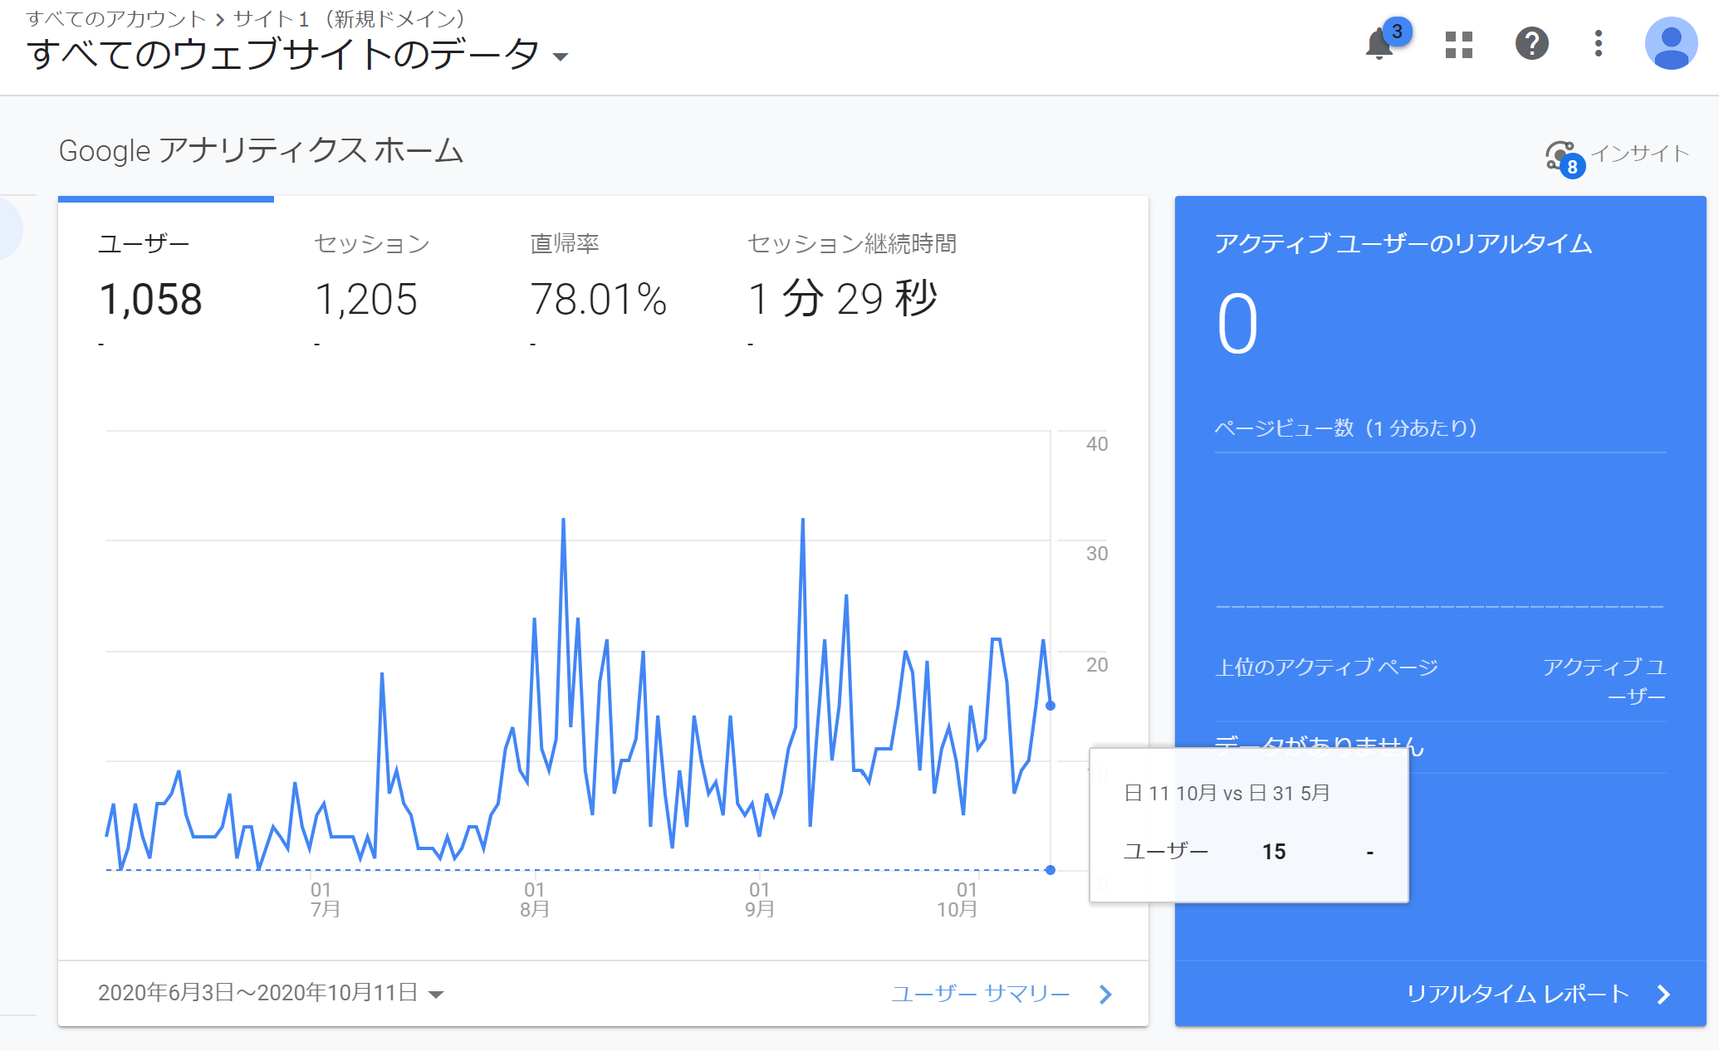Screen dimensions: 1719x1051
Task: Expand the サイト 1（新規ドメイン）breadcrumb
Action: (349, 18)
